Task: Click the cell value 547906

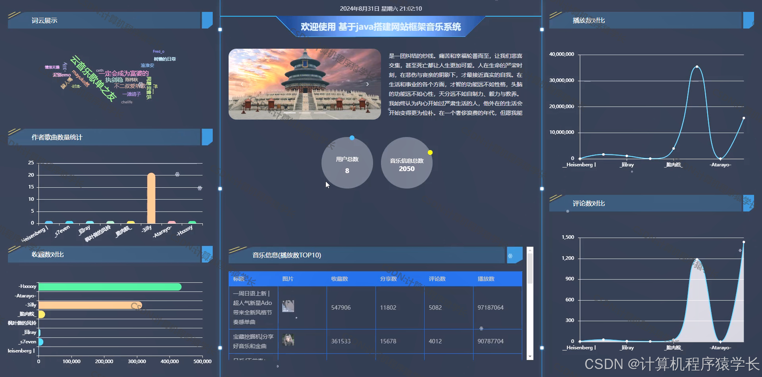Action: tap(341, 308)
